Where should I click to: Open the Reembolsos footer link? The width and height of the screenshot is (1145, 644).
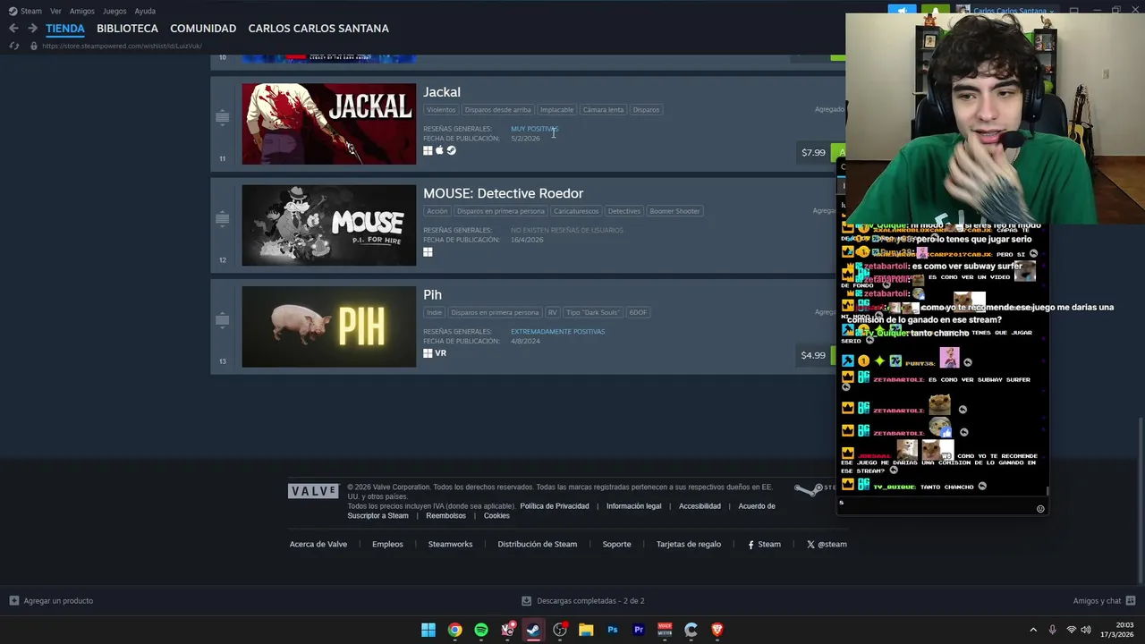coord(446,516)
